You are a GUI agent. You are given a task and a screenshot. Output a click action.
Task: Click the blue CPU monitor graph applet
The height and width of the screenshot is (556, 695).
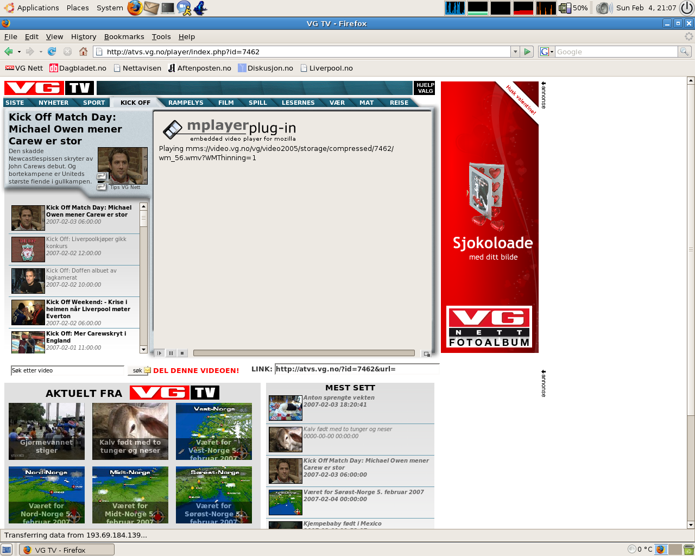click(455, 8)
